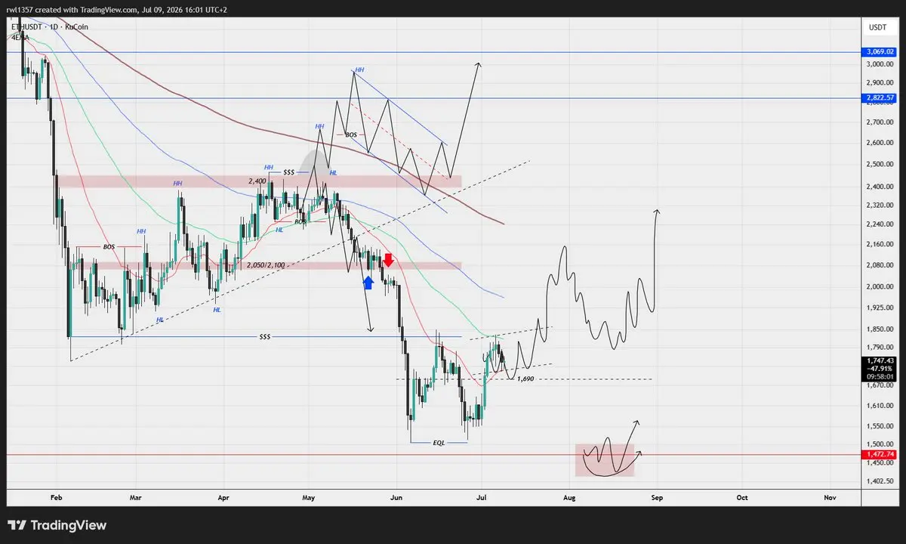
Task: Click the 2,320.00 price axis tick
Action: pos(880,206)
